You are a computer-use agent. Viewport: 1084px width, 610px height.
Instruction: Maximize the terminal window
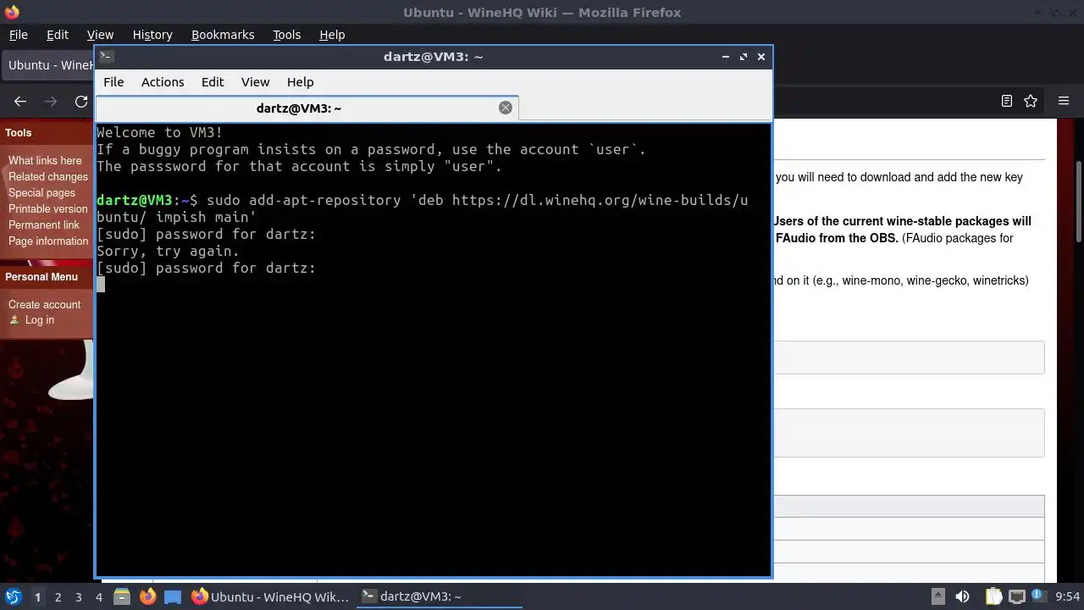[x=744, y=57]
